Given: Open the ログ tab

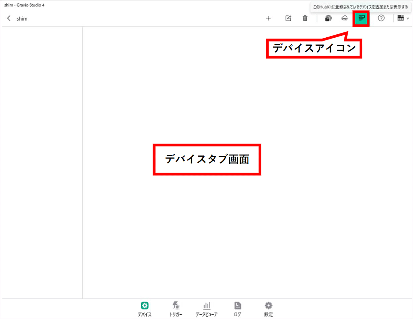Looking at the screenshot, I should (238, 309).
